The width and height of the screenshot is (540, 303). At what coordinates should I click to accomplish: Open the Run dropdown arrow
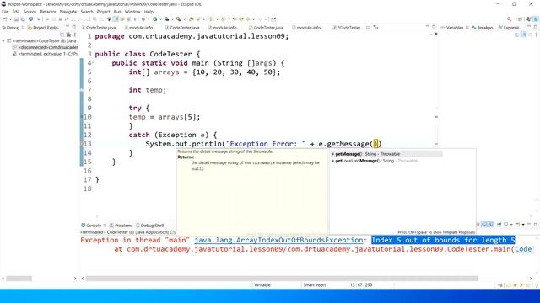coord(160,19)
